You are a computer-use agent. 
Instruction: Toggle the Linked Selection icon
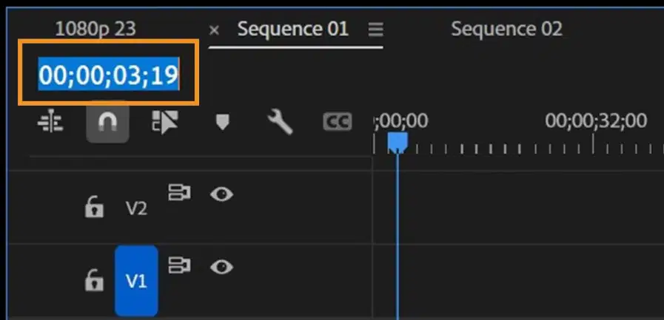[x=165, y=122]
